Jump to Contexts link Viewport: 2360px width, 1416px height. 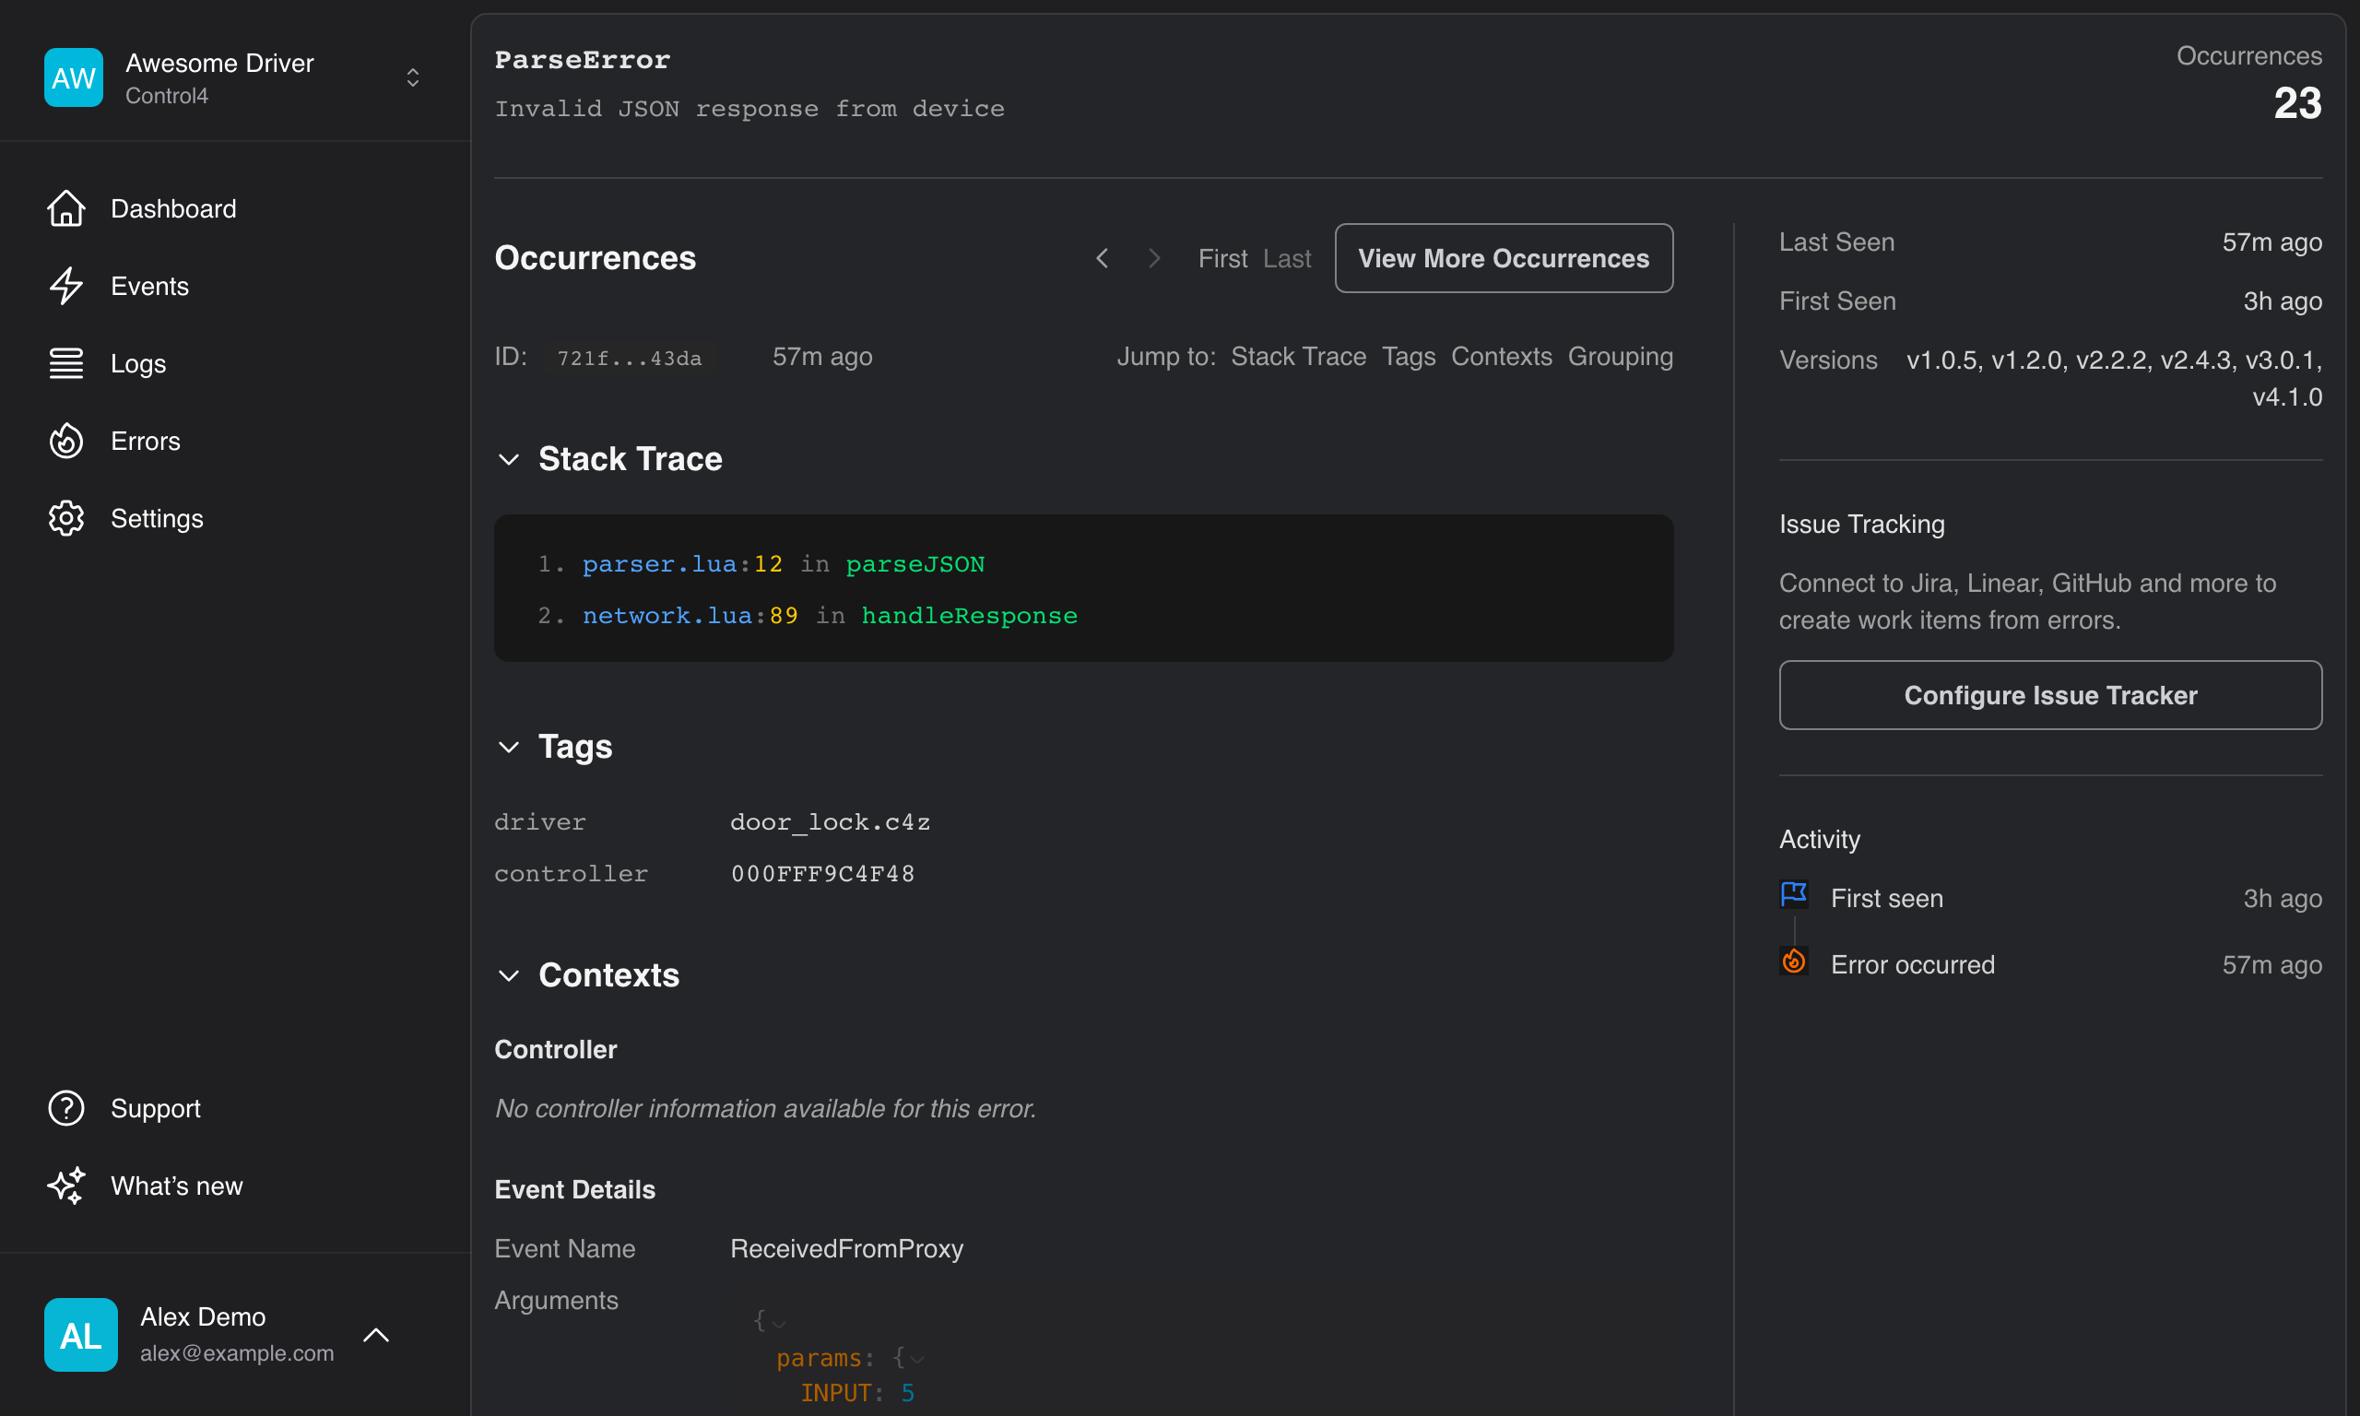point(1501,356)
